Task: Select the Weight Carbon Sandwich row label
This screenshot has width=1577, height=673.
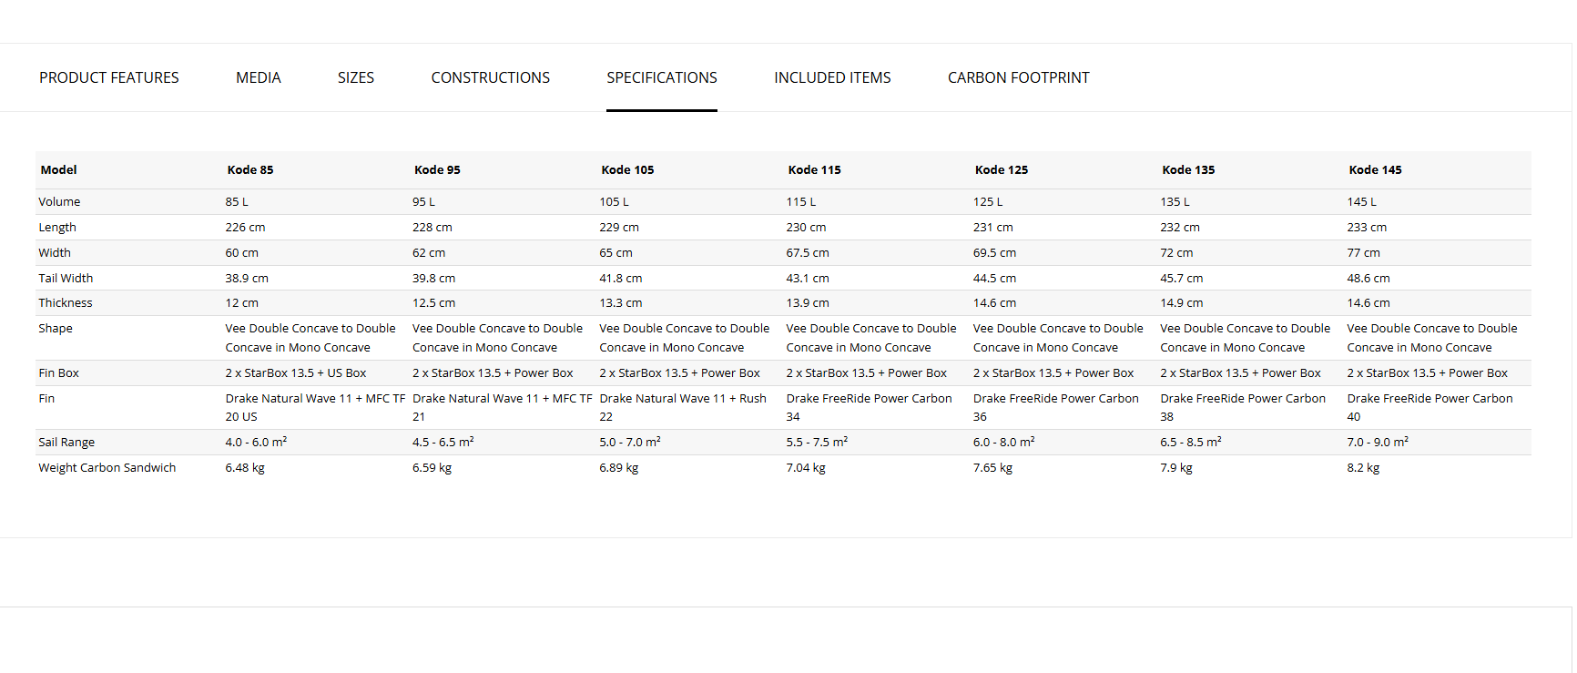Action: coord(107,467)
